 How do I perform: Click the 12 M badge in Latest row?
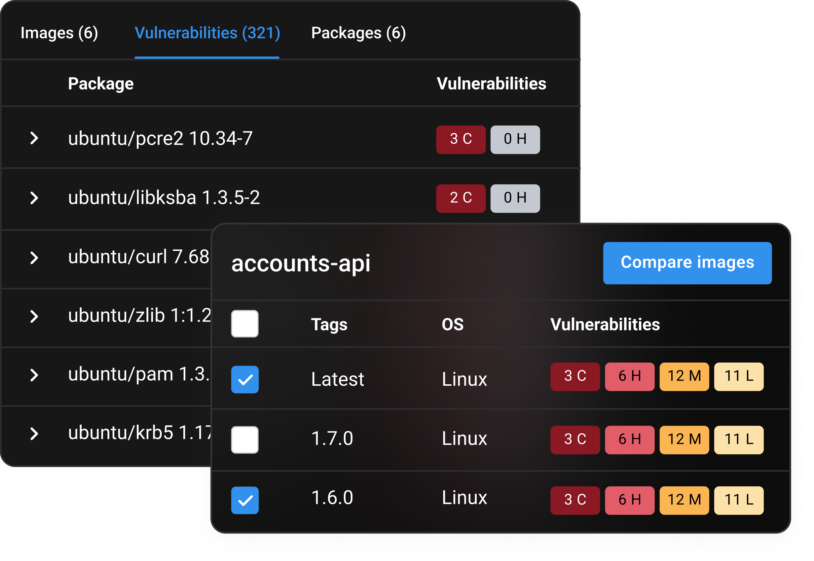(x=684, y=376)
